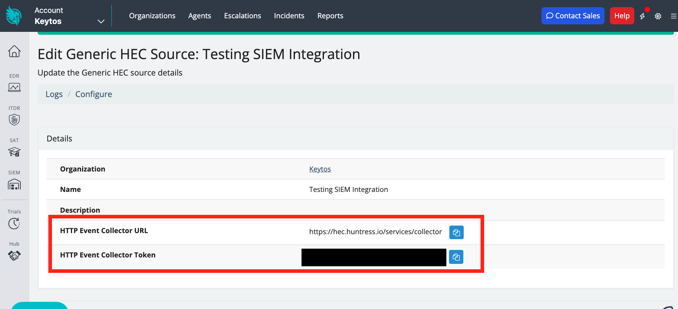Open the lightning bolt notifications icon
Viewport: 678px width, 309px height.
643,16
